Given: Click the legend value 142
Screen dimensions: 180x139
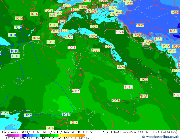Looking at the screenshot, I should 87,138.
